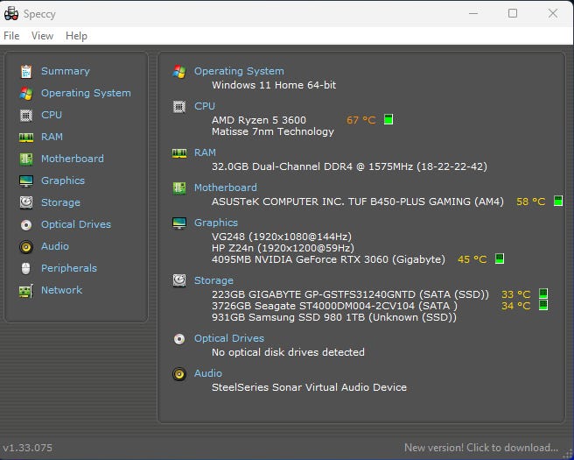Click the Windows flag icon in summary panel
The height and width of the screenshot is (460, 574).
[x=179, y=72]
